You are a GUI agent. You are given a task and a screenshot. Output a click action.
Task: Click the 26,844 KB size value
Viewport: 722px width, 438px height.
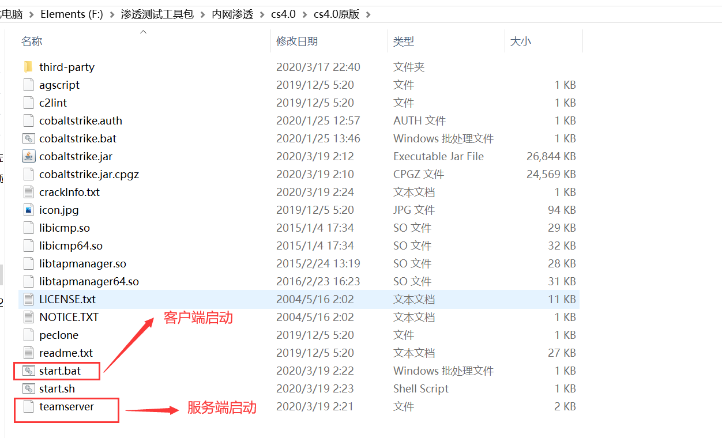tap(551, 156)
